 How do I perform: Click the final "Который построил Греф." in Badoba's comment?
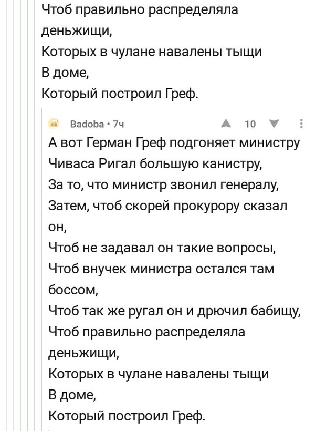click(x=127, y=416)
